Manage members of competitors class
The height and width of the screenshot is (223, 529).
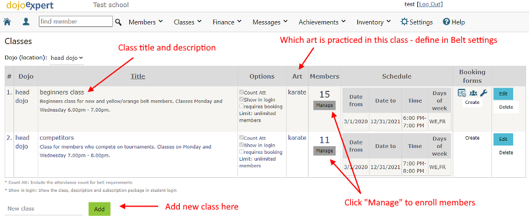pos(324,151)
